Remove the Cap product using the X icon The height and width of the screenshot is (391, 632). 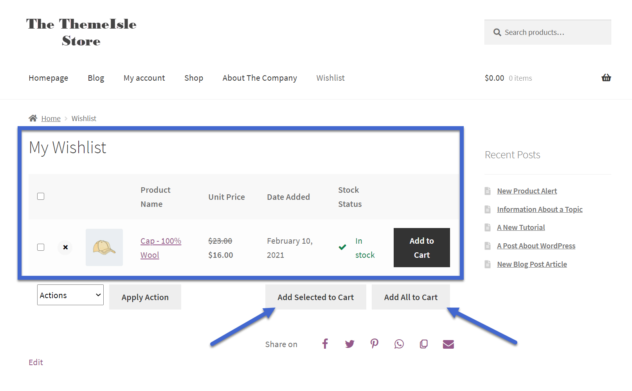point(65,247)
